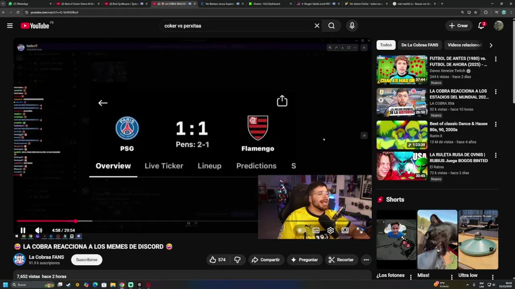Switch to the WhatsApp browser tab

tap(30, 4)
